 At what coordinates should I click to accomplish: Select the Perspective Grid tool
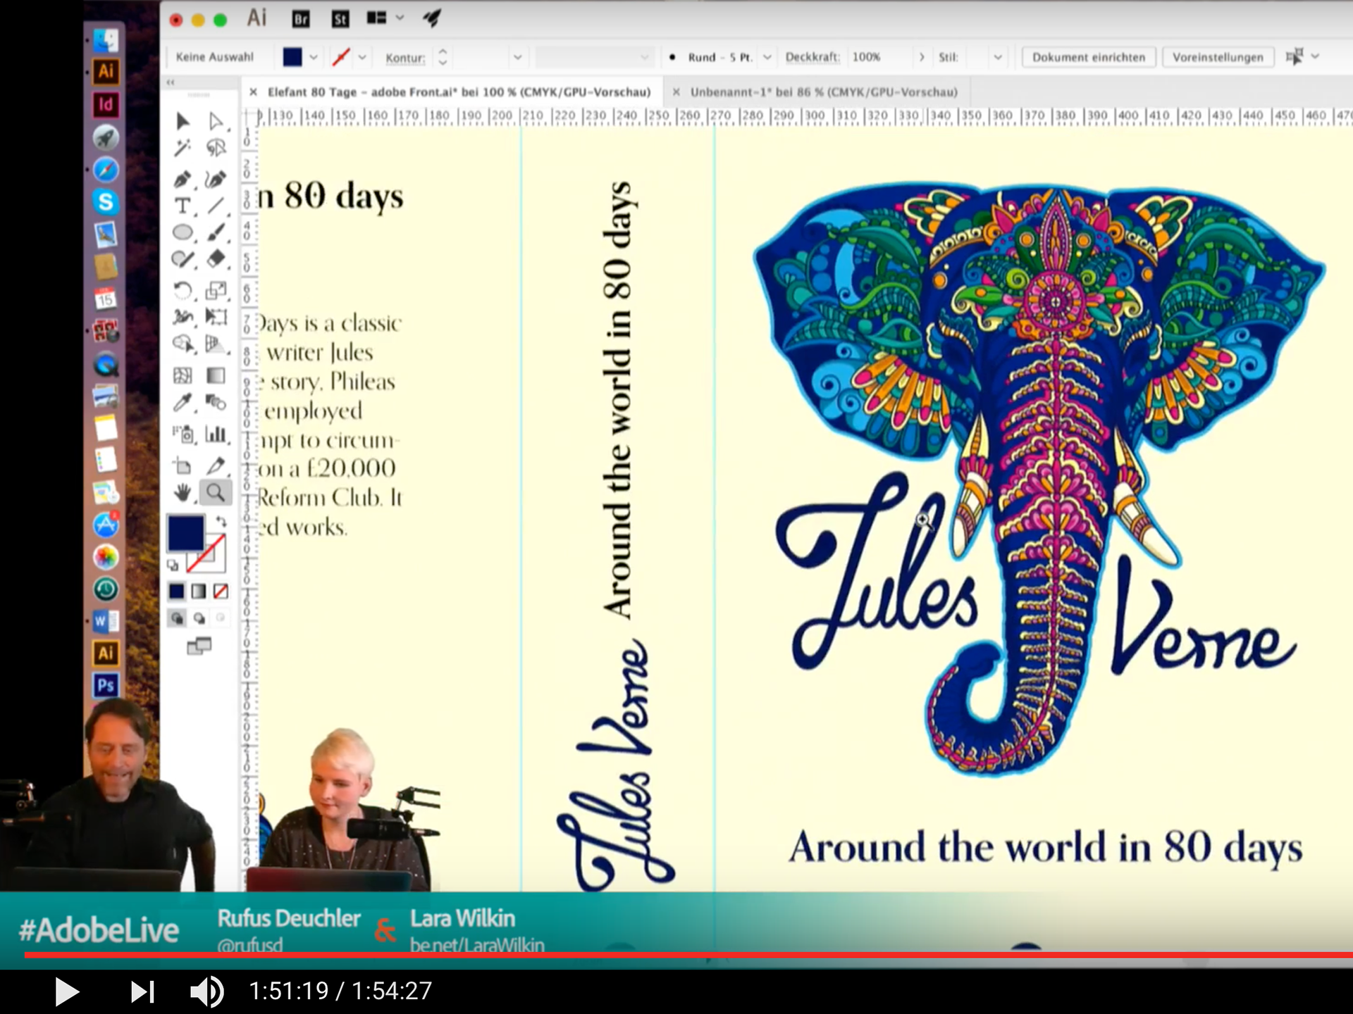[216, 344]
